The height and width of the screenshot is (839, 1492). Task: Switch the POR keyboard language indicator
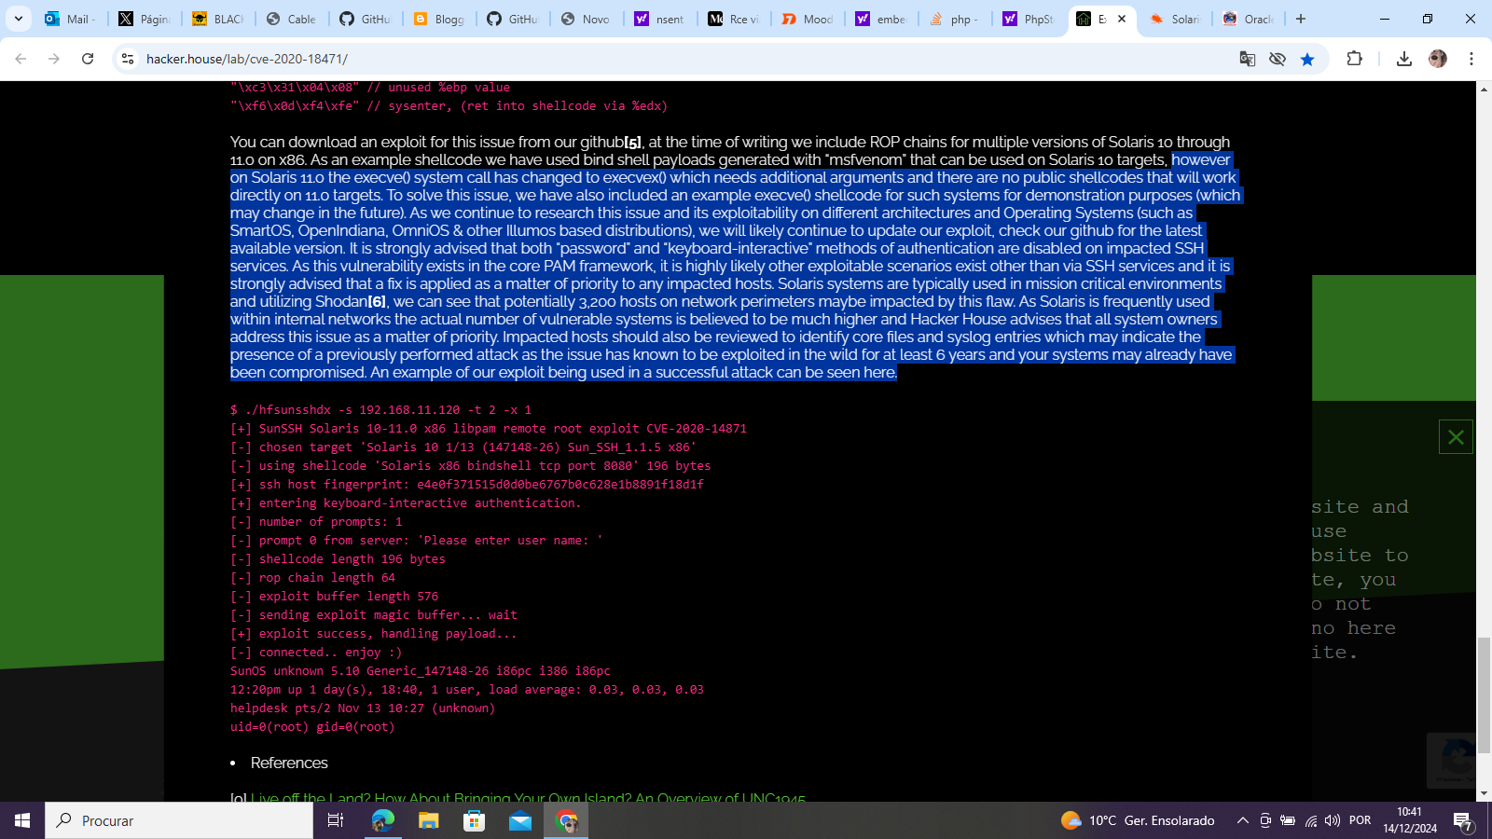[1361, 820]
